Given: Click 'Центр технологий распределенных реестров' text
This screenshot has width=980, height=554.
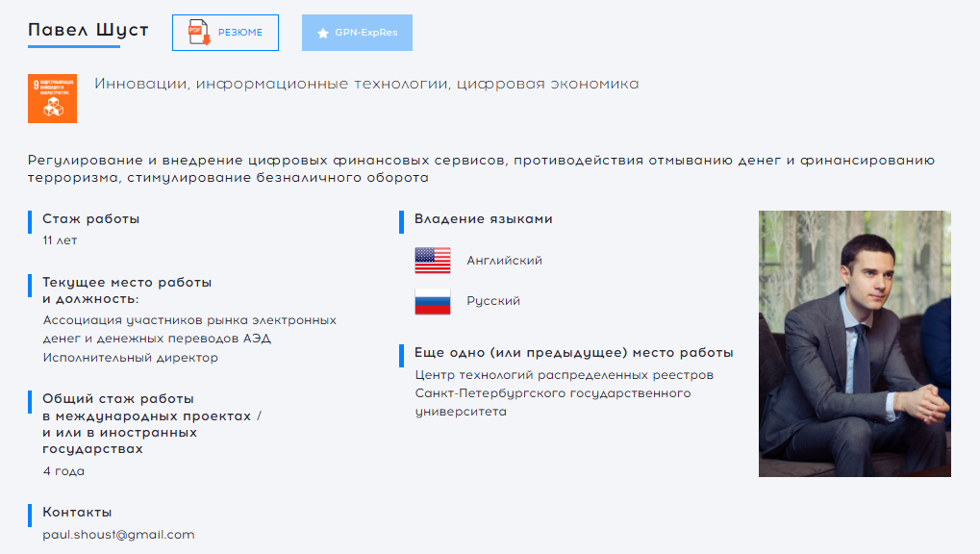Looking at the screenshot, I should pos(565,375).
